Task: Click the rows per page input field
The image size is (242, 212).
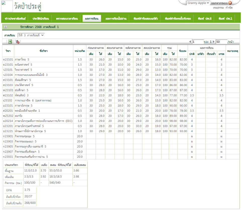Action: [221, 42]
